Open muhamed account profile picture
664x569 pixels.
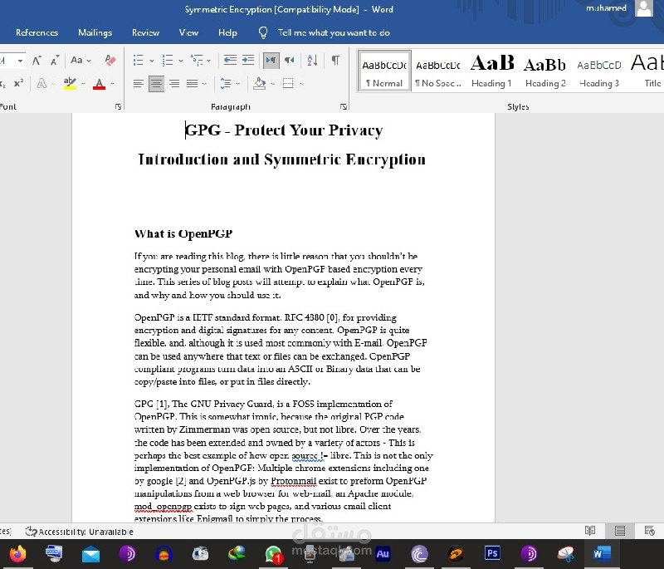[644, 8]
